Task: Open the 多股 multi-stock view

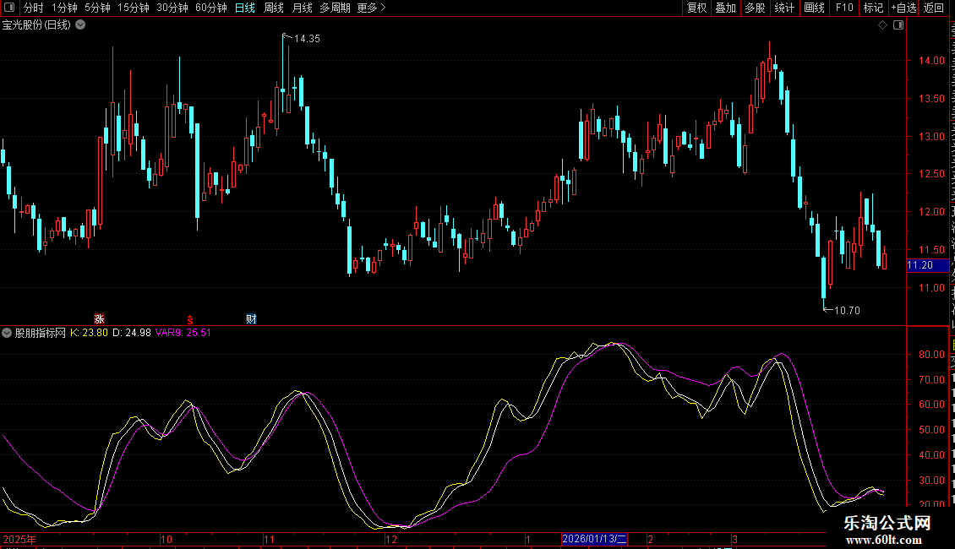Action: (x=756, y=8)
